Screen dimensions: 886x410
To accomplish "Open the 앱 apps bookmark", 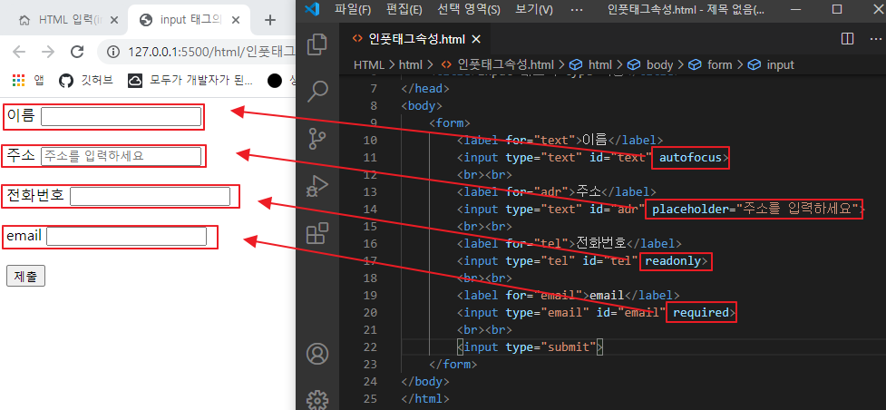I will [28, 81].
